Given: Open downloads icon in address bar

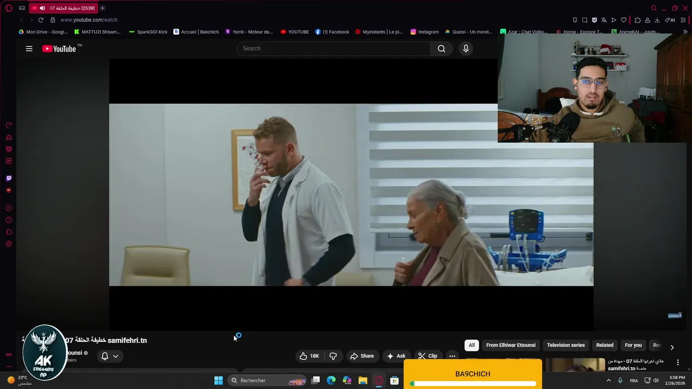Looking at the screenshot, I should 657,20.
